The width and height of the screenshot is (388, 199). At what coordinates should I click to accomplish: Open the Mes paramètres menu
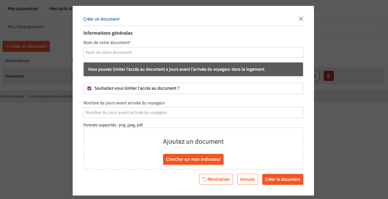[x=23, y=9]
